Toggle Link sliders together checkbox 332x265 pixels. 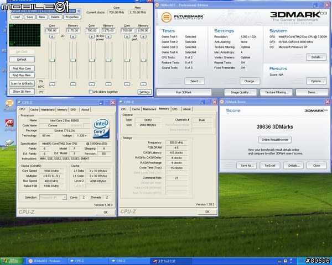click(91, 92)
